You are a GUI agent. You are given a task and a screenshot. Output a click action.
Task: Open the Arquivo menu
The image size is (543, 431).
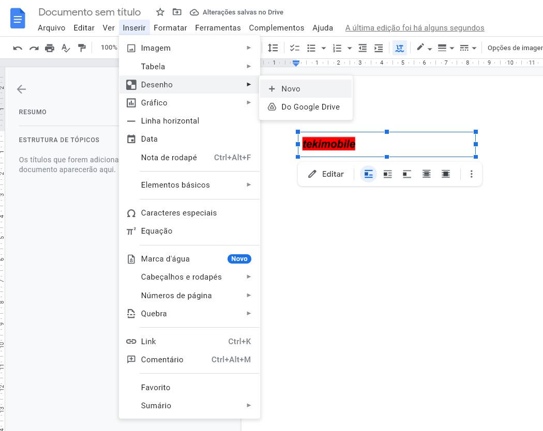coord(51,28)
